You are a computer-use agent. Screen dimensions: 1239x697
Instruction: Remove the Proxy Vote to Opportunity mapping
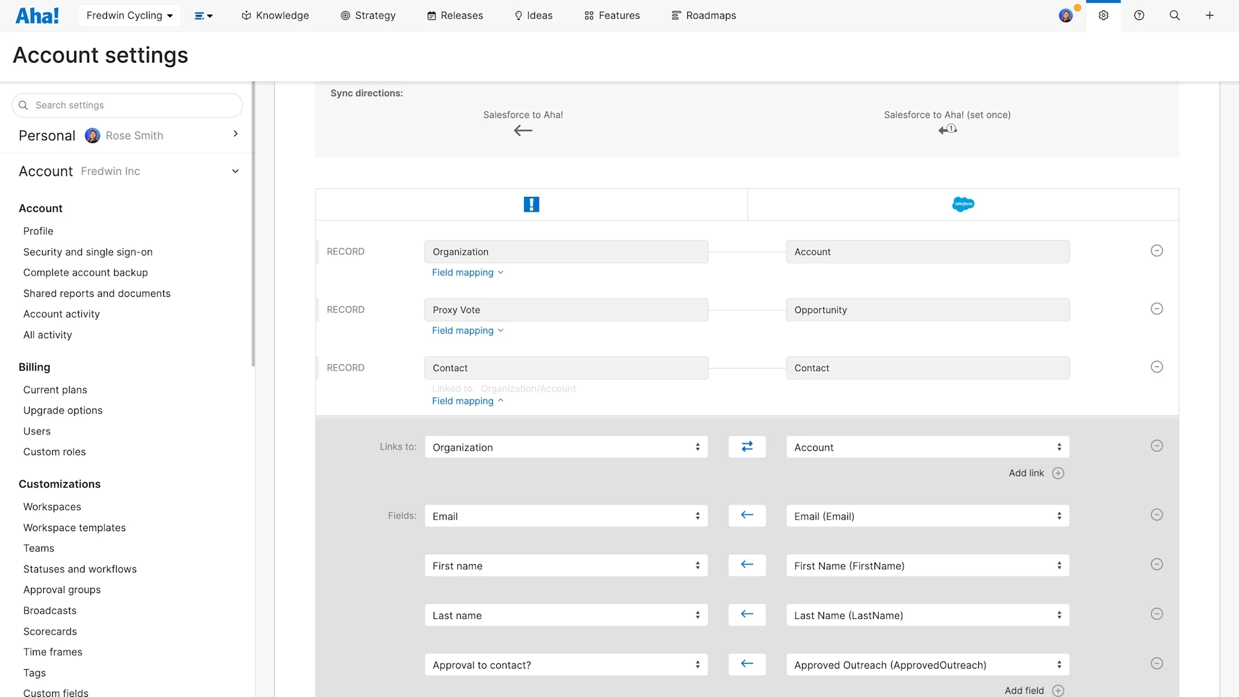click(1157, 308)
